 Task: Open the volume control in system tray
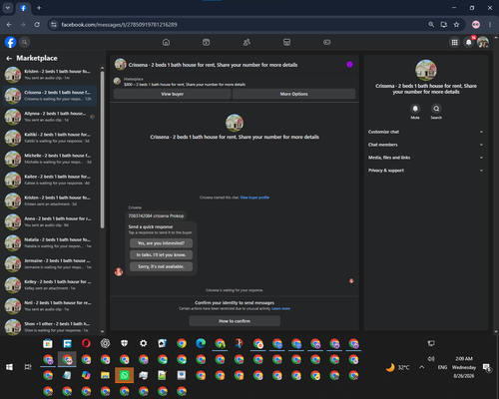(431, 359)
